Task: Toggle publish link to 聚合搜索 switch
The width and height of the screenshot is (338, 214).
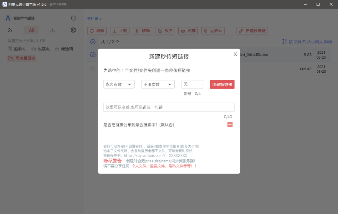Action: (230, 125)
